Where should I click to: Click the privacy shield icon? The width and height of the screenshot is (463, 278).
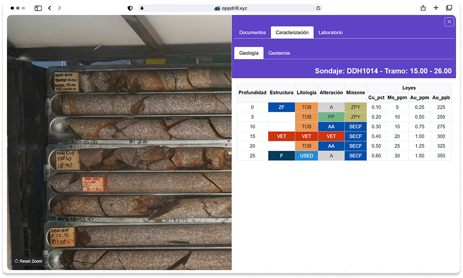(130, 8)
